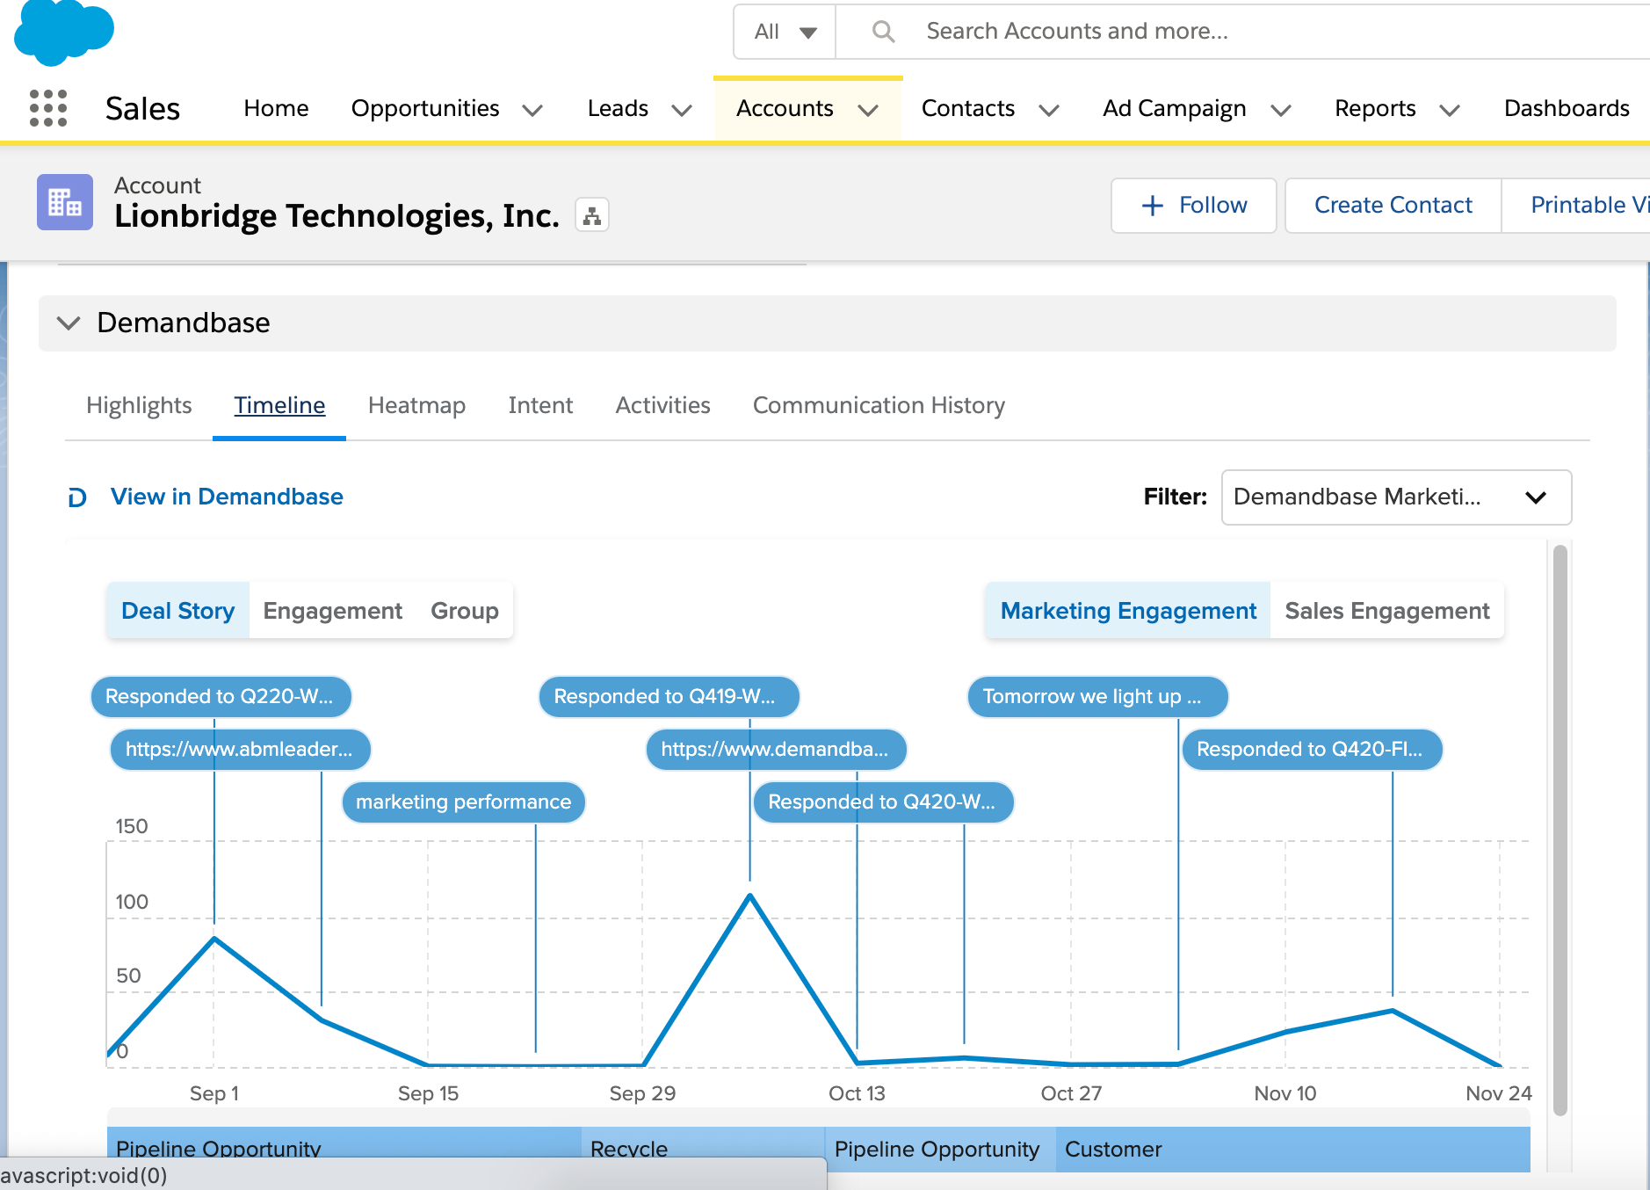The height and width of the screenshot is (1190, 1650).
Task: Click the Responded to Q419-W marker
Action: pyautogui.click(x=669, y=697)
